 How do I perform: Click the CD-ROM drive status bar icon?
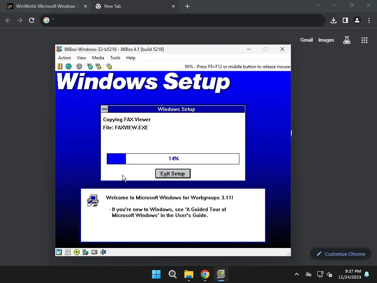[77, 252]
